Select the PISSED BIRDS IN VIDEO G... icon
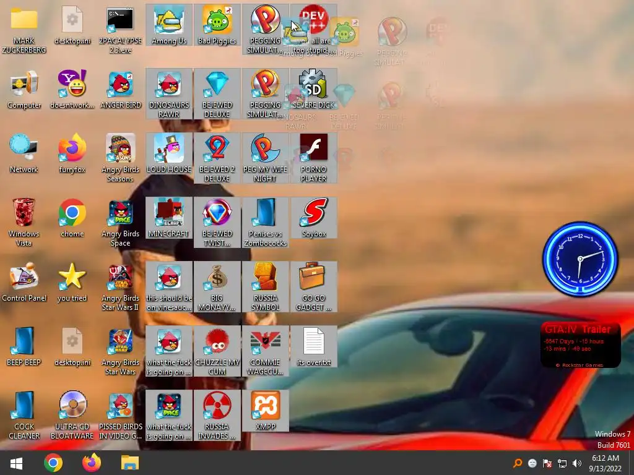This screenshot has width=634, height=475. (121, 416)
